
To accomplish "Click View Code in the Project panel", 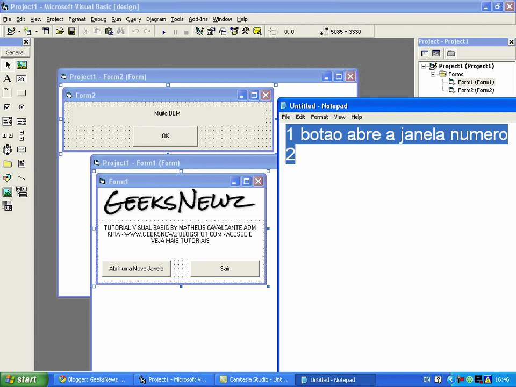I will [425, 53].
